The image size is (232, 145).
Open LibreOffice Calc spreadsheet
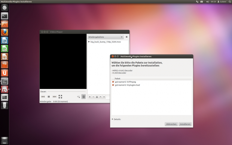(x=4, y=49)
